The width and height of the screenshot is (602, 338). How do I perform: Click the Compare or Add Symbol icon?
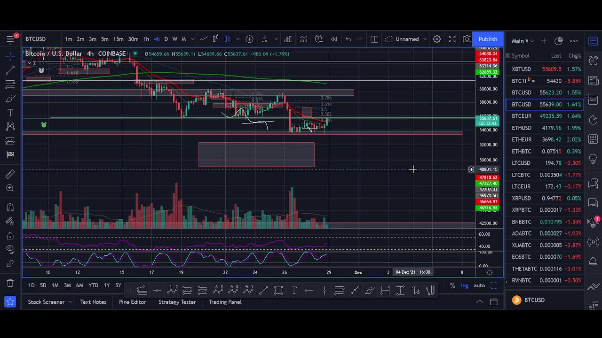[x=250, y=39]
